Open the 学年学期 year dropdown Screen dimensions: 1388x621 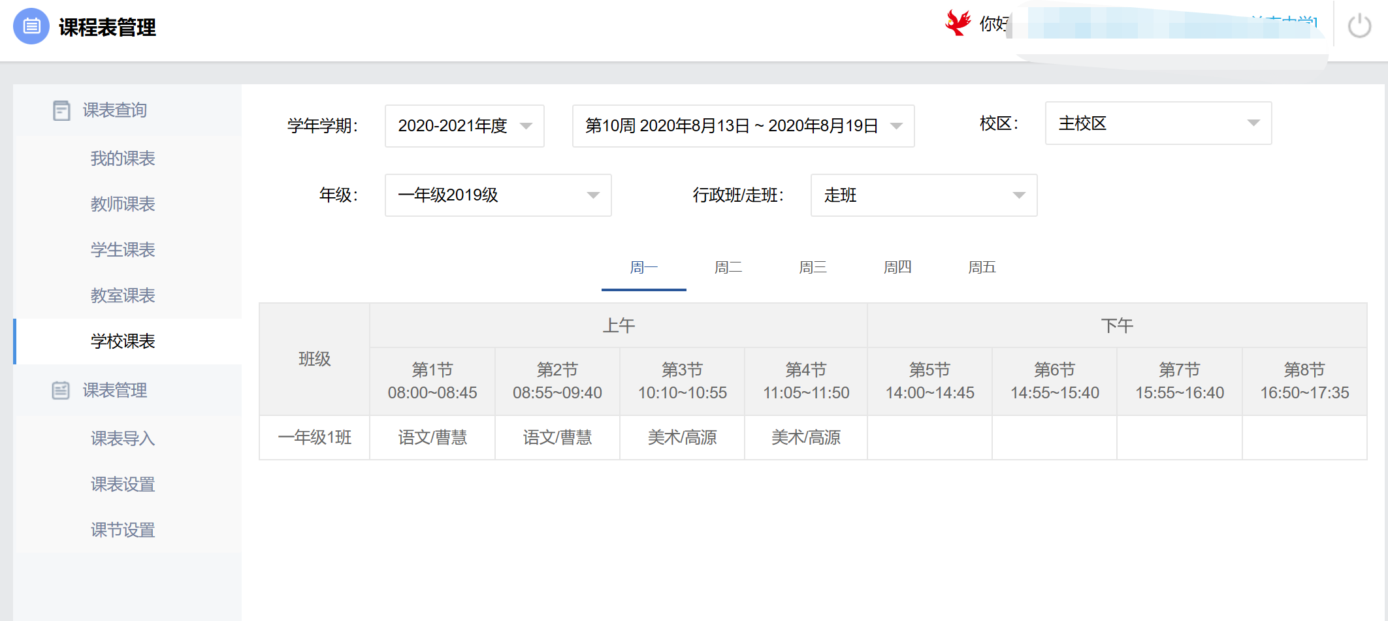[464, 126]
